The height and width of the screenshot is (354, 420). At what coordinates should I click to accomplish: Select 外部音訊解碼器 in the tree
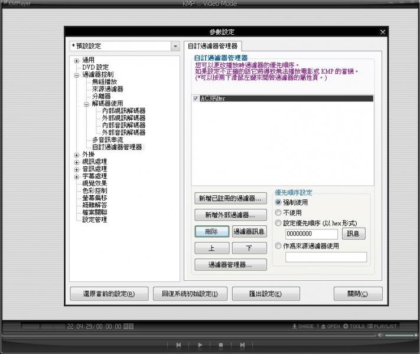[x=123, y=132]
